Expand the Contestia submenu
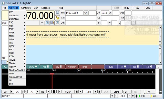This screenshot has width=164, height=99. tap(17, 15)
